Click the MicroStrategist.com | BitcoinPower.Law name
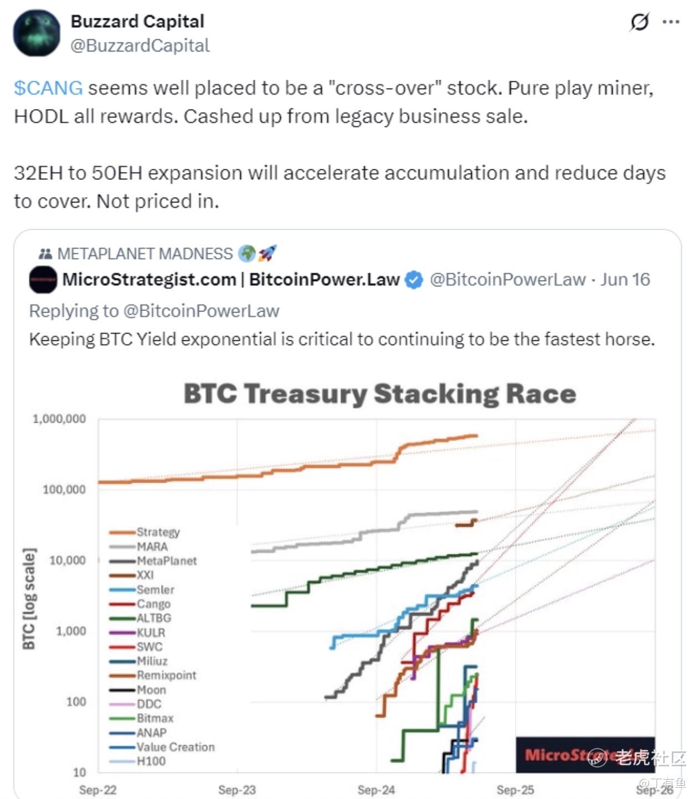This screenshot has height=799, width=700. pos(231,280)
